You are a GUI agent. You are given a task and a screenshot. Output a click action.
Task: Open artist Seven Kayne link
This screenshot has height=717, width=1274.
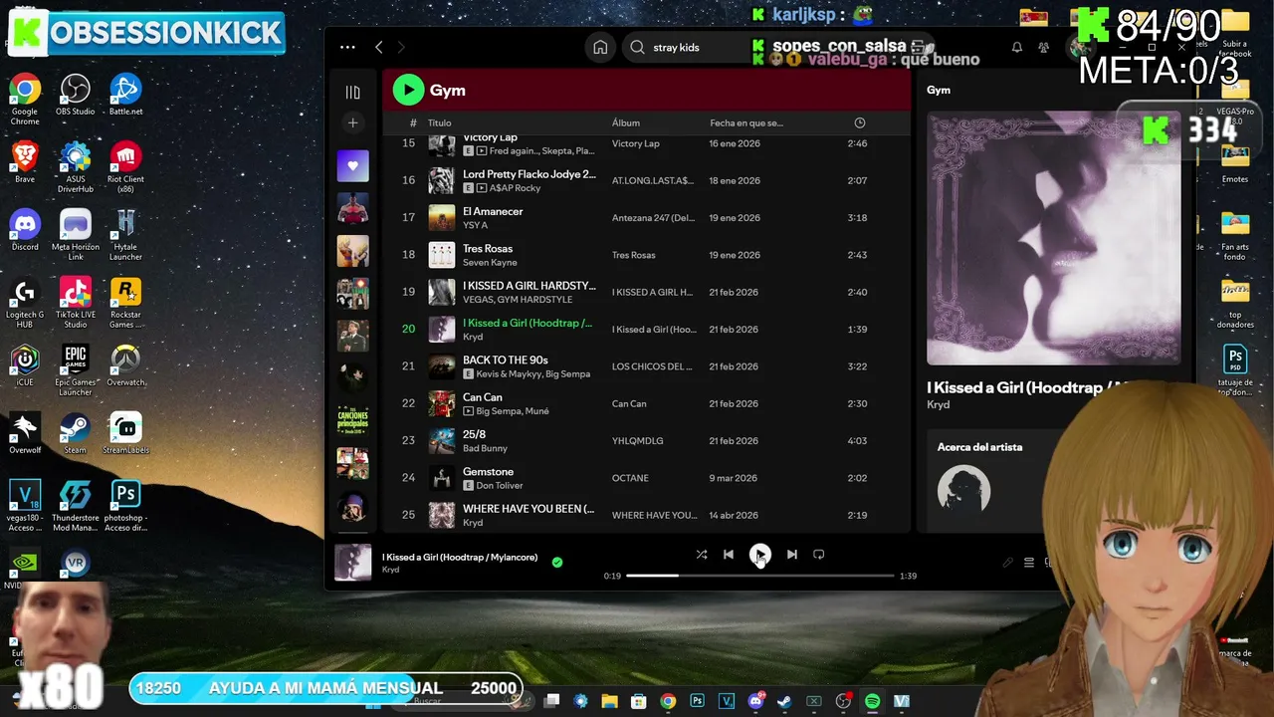point(490,263)
